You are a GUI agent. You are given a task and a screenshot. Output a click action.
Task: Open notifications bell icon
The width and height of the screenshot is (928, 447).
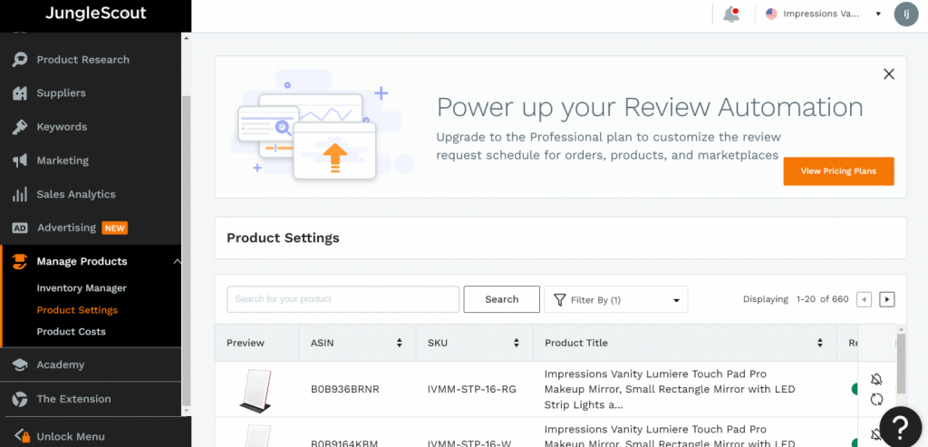click(732, 15)
